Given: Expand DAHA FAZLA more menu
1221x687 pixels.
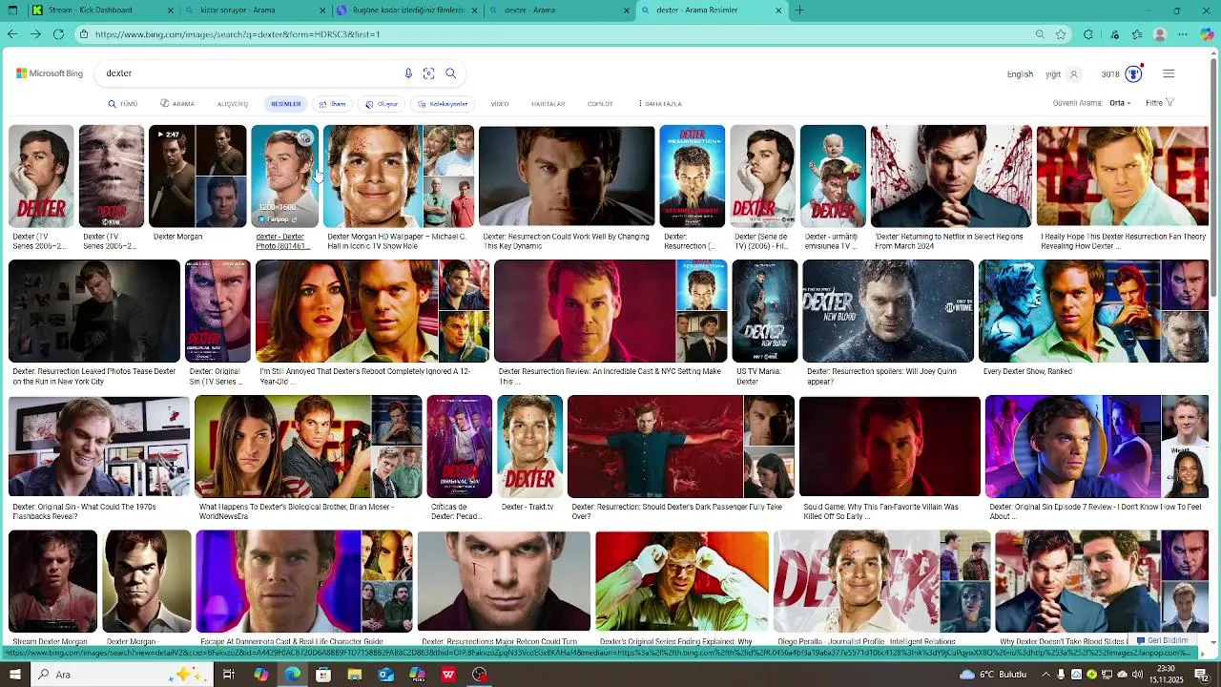Looking at the screenshot, I should 659,104.
